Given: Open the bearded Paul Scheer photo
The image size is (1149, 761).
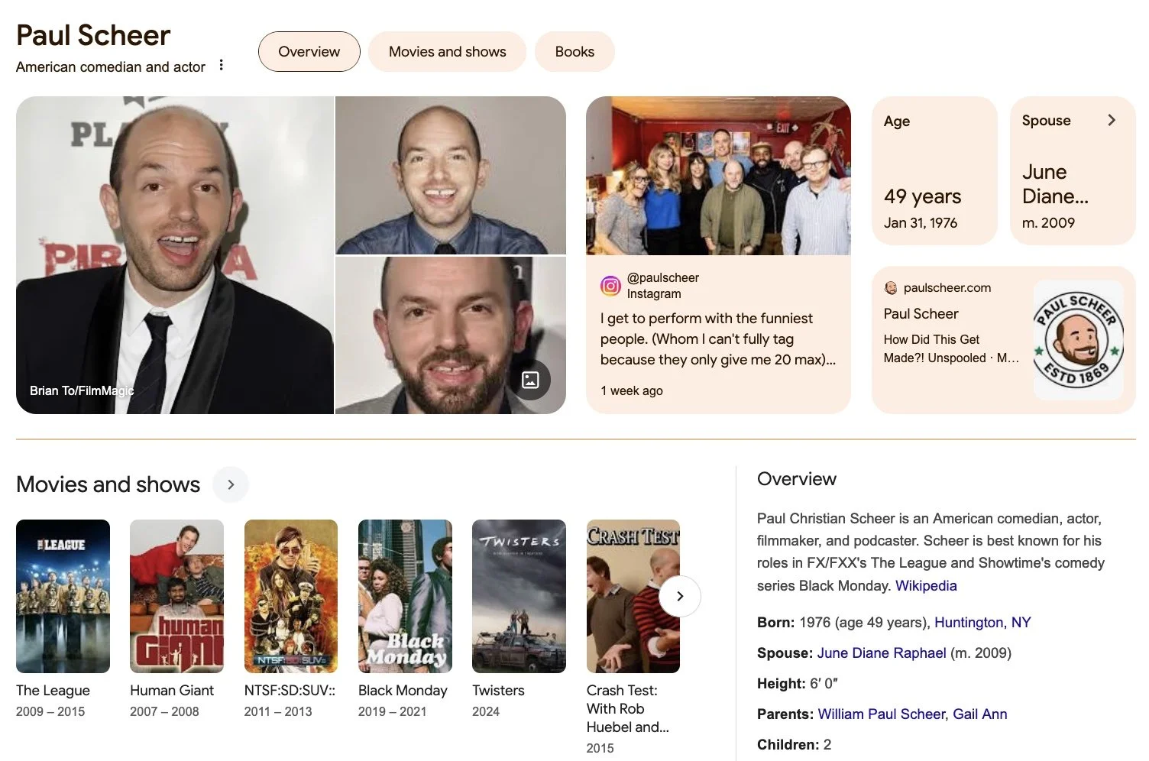Looking at the screenshot, I should 451,335.
